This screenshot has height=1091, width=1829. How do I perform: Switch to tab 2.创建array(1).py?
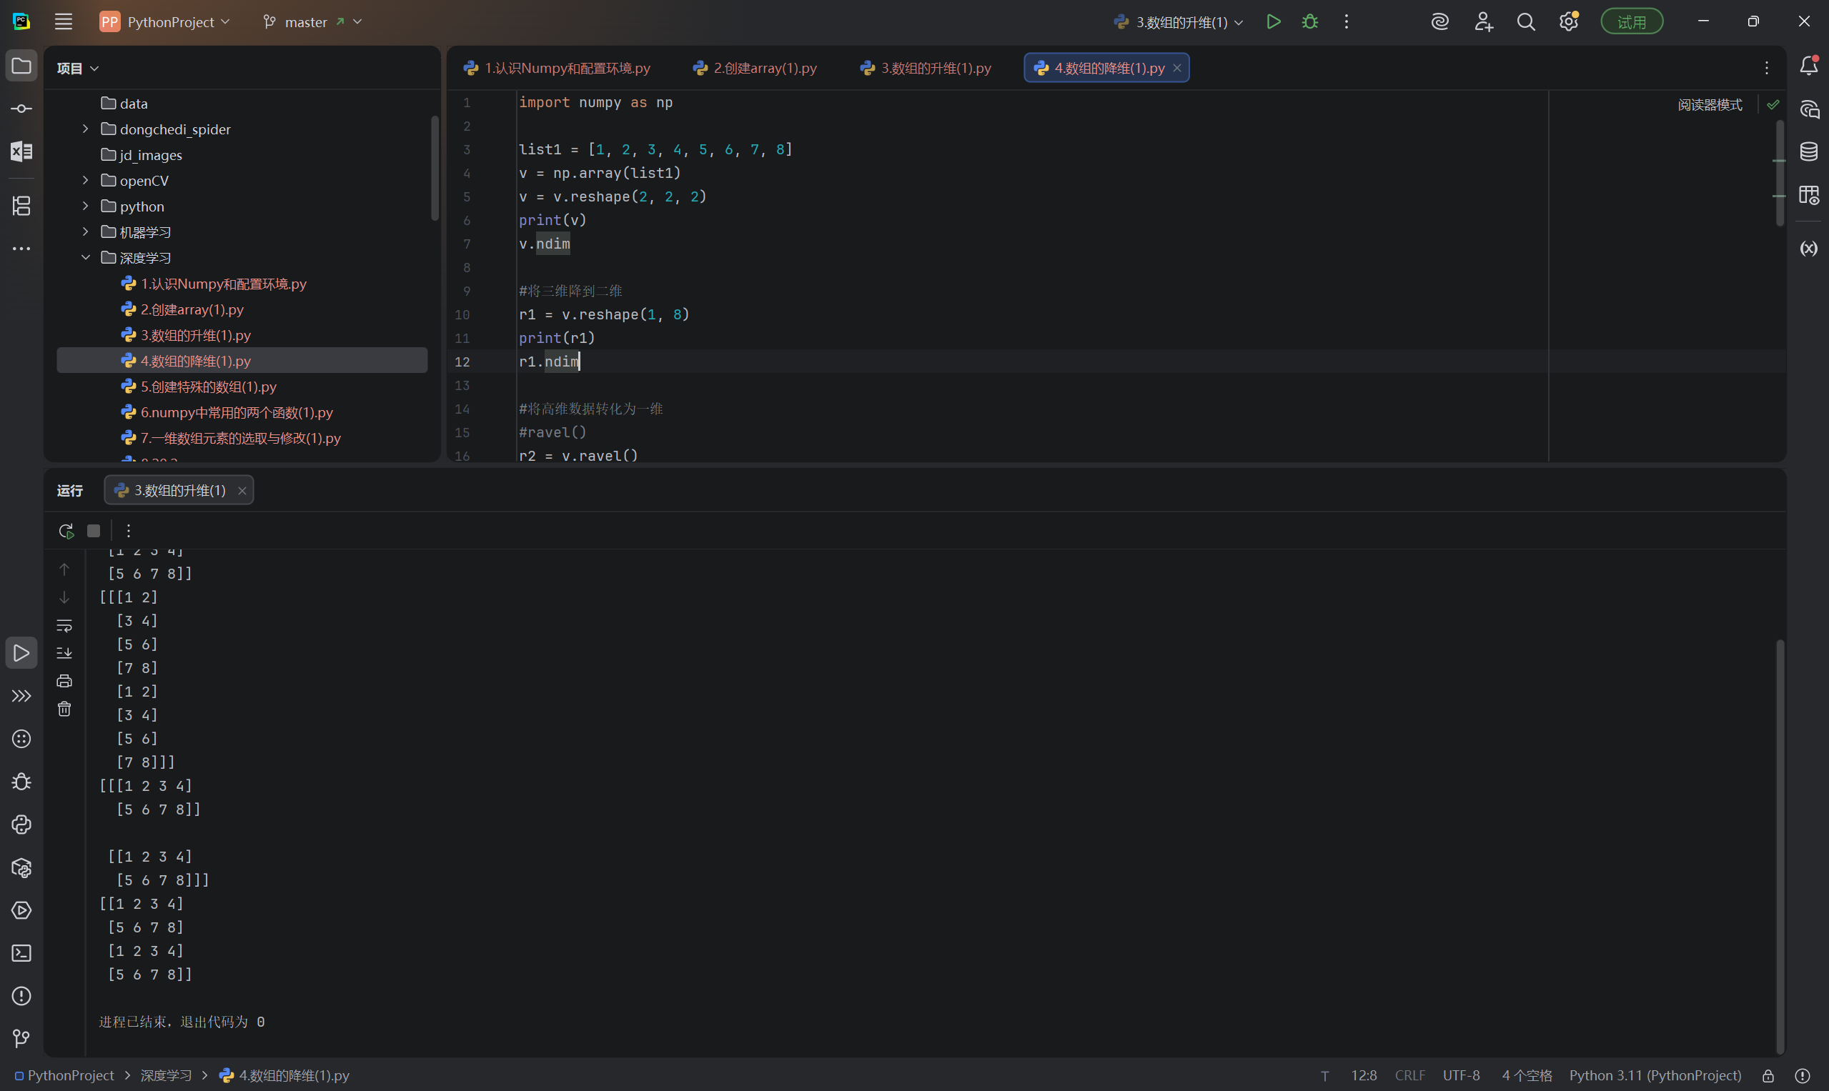pyautogui.click(x=755, y=68)
